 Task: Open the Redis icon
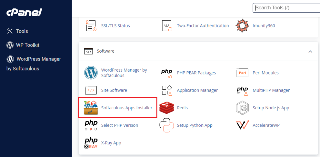pyautogui.click(x=167, y=108)
